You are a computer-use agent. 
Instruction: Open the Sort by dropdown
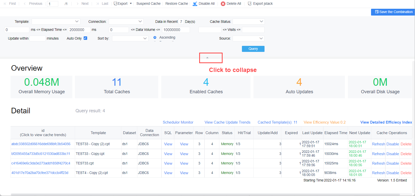point(130,38)
